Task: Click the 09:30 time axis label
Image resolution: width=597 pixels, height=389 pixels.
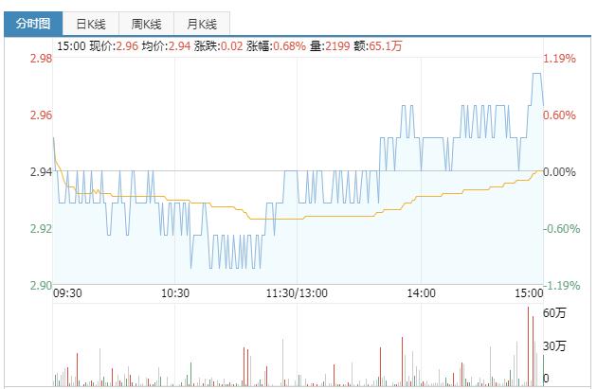Action: pyautogui.click(x=68, y=293)
